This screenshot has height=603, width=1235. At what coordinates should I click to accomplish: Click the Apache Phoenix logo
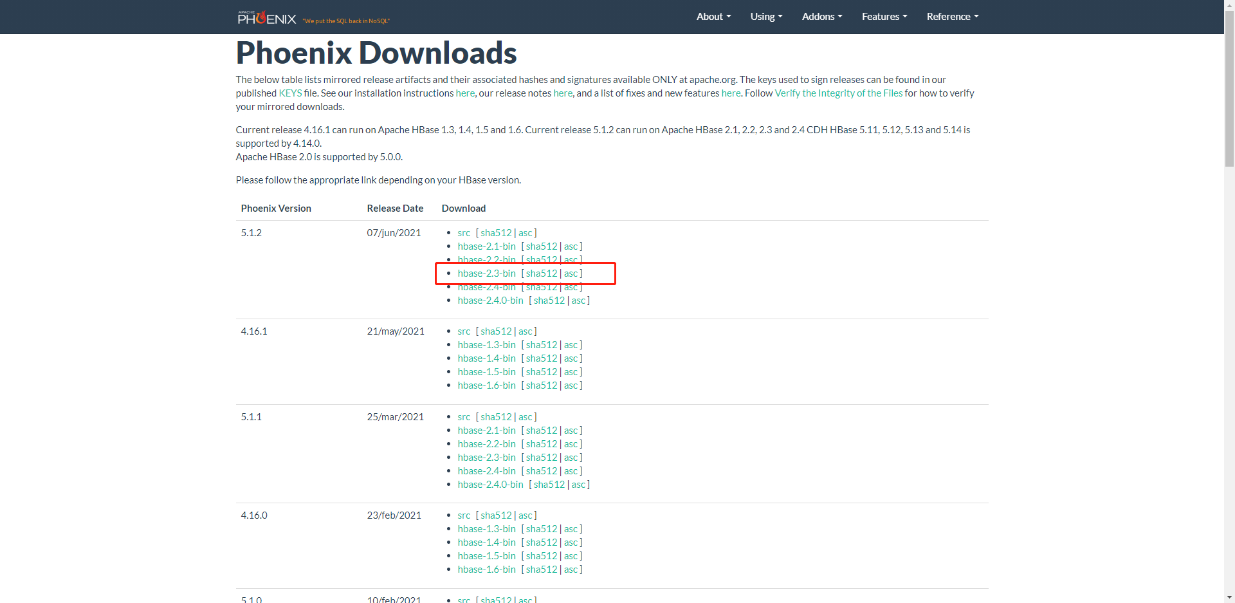(x=267, y=17)
